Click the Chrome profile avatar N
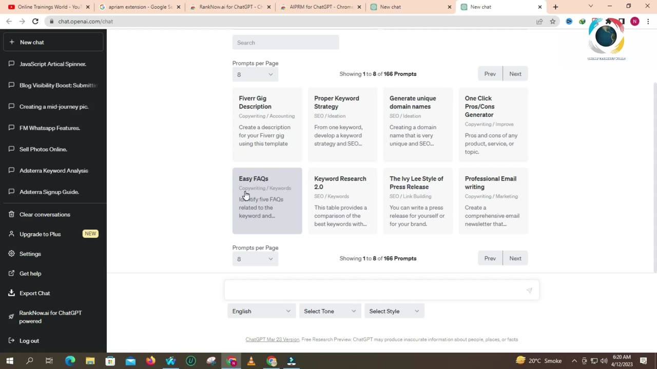 pyautogui.click(x=635, y=22)
